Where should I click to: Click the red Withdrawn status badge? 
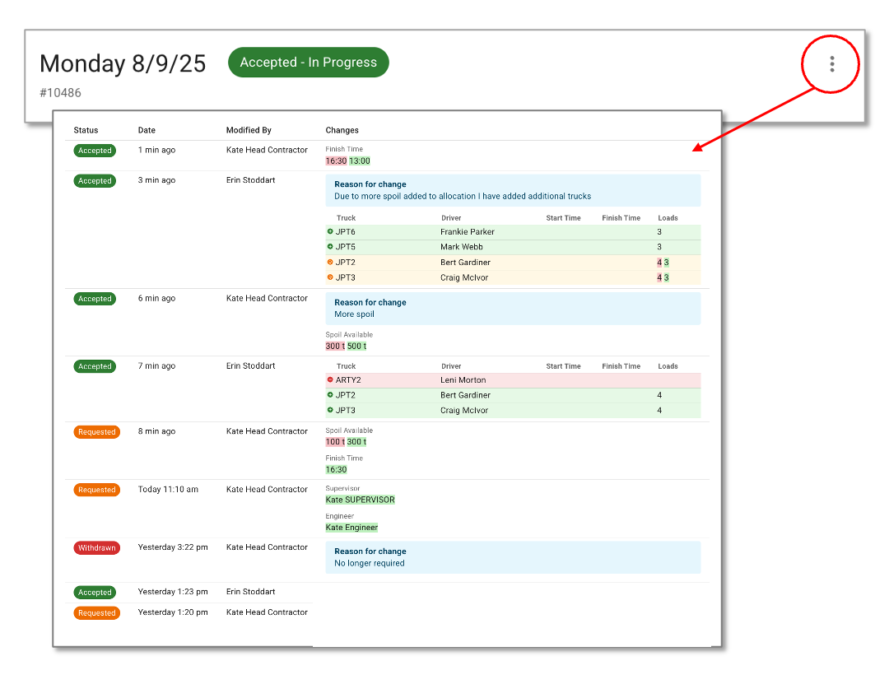point(97,548)
